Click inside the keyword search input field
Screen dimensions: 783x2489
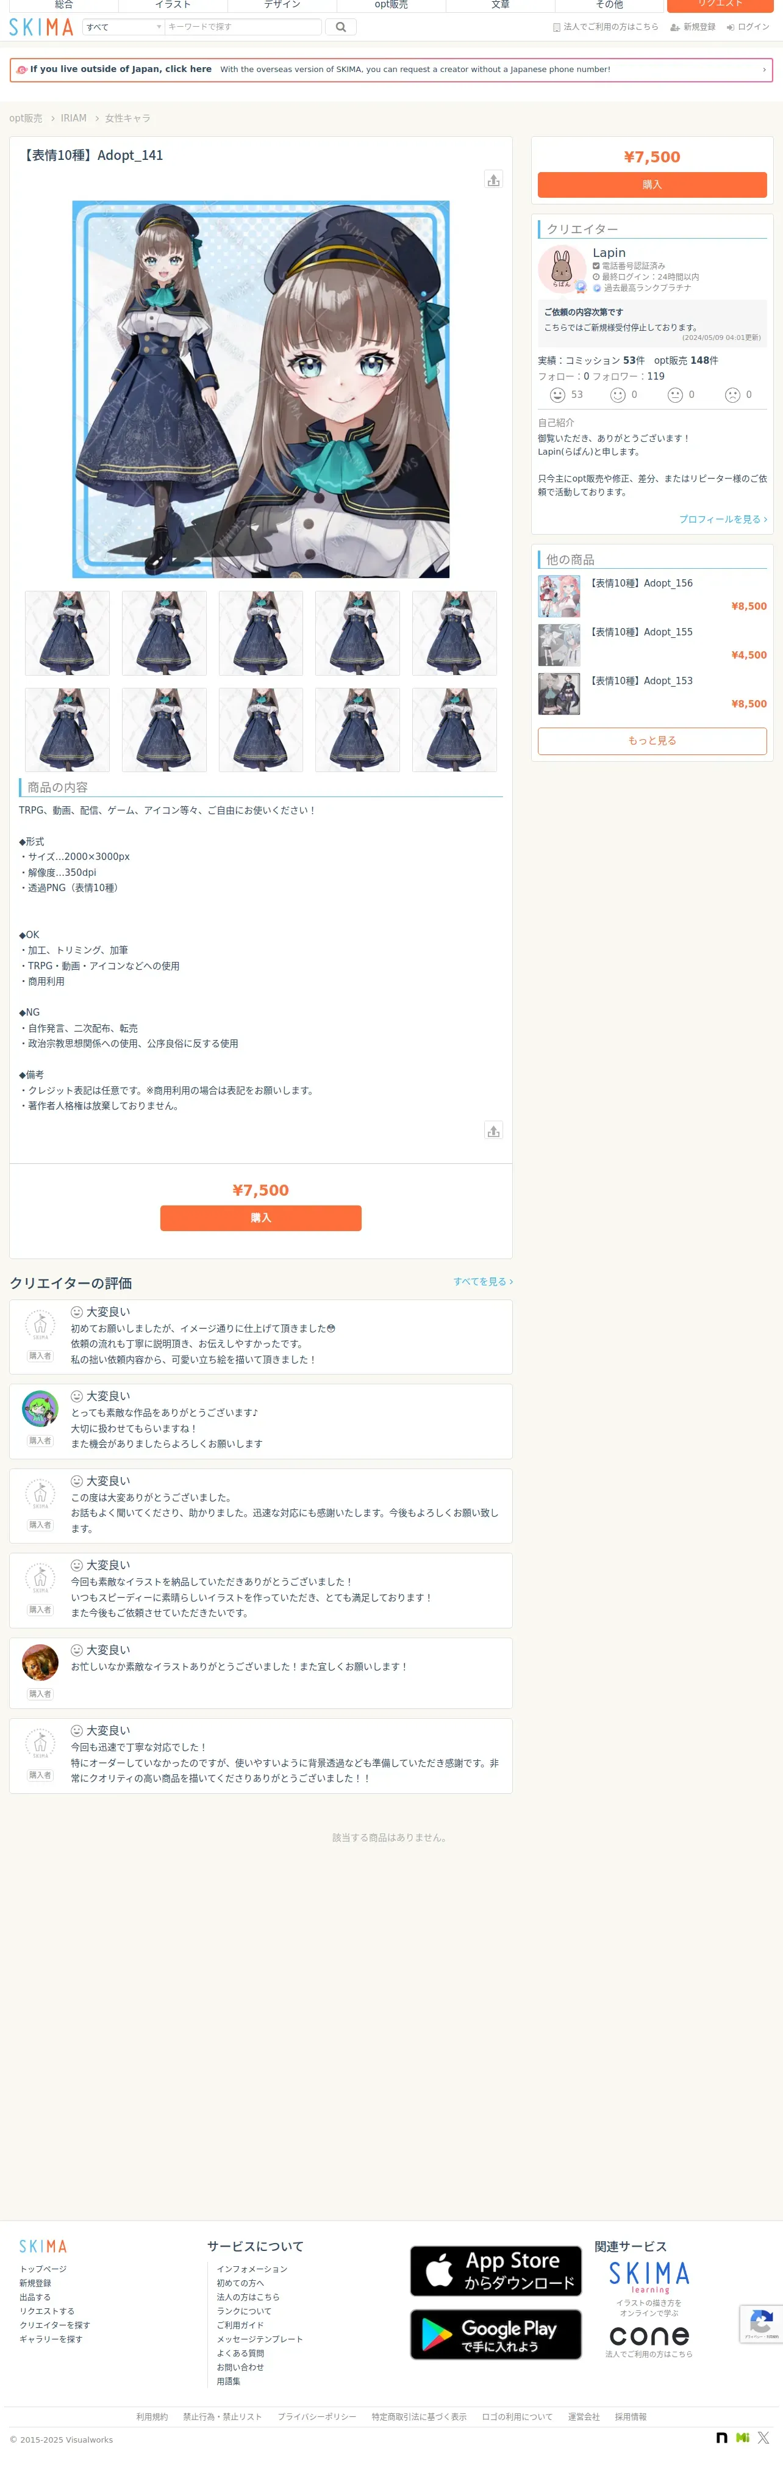coord(242,27)
